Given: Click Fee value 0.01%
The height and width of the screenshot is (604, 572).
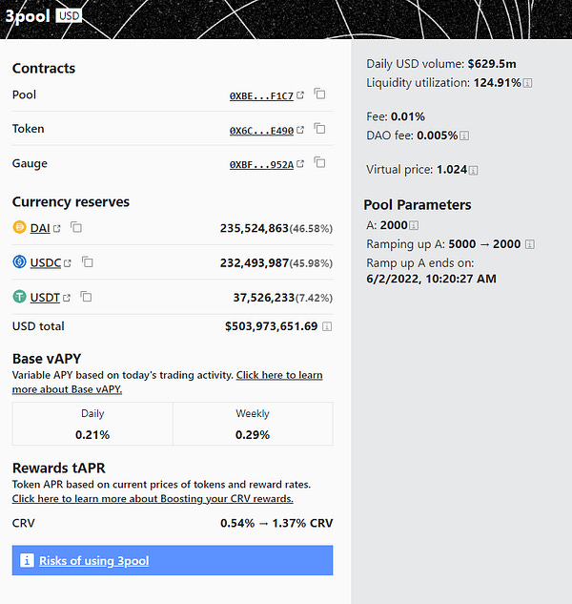Looking at the screenshot, I should [408, 116].
